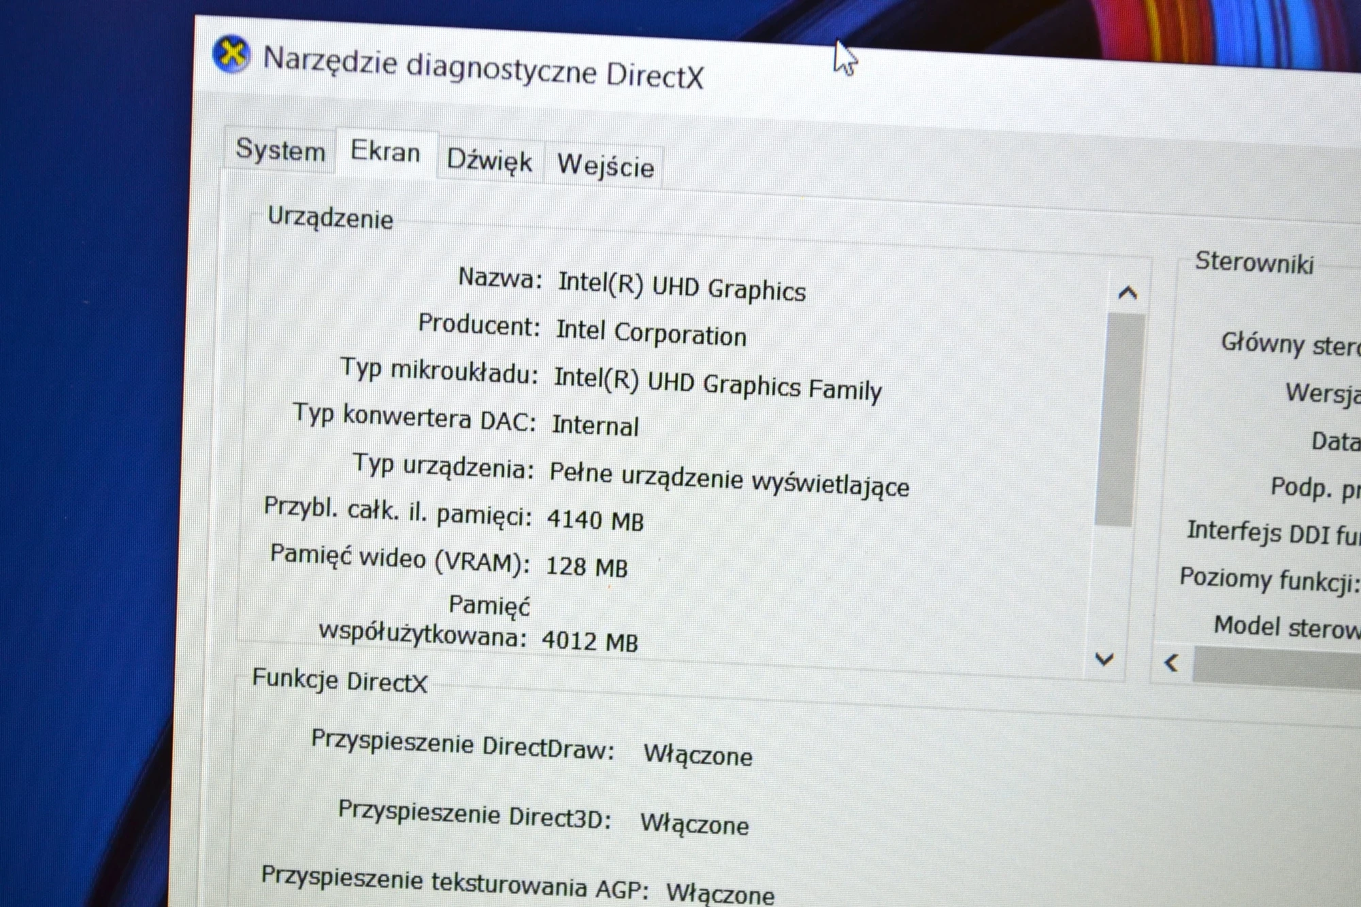The image size is (1361, 907).
Task: Click the Urządzenie group header
Action: 330,218
